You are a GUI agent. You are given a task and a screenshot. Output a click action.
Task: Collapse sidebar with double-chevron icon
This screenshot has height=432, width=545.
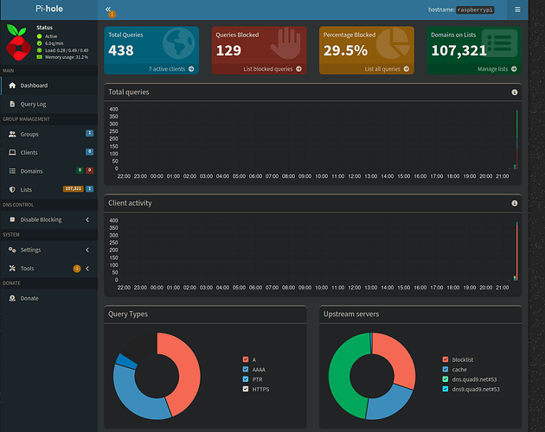[108, 9]
